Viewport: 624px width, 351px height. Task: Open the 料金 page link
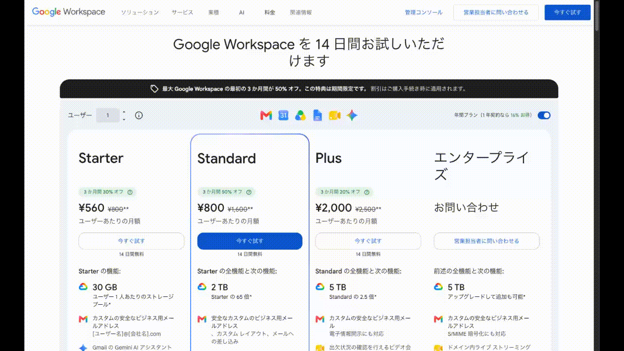point(271,12)
